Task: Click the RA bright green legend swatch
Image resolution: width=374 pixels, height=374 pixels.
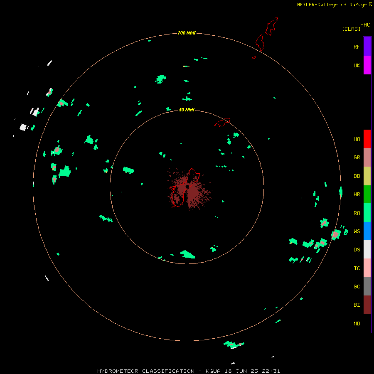Action: click(367, 213)
